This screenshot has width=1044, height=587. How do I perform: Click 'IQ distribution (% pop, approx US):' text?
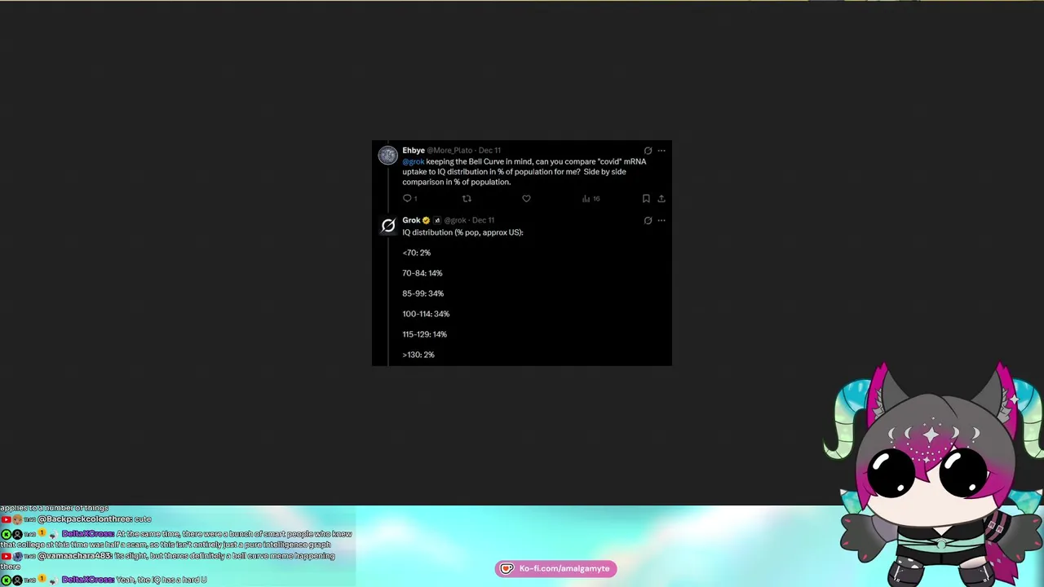tap(462, 232)
